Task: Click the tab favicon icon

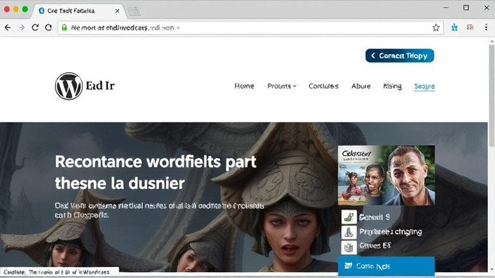Action: (x=41, y=11)
